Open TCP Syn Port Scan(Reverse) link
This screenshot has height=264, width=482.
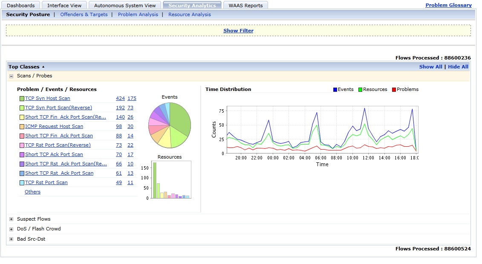(58, 108)
